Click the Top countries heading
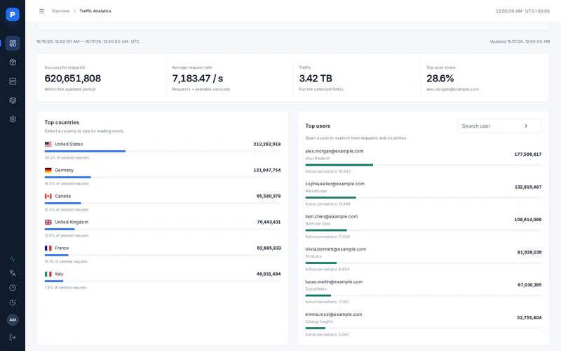The width and height of the screenshot is (561, 351). pos(62,122)
